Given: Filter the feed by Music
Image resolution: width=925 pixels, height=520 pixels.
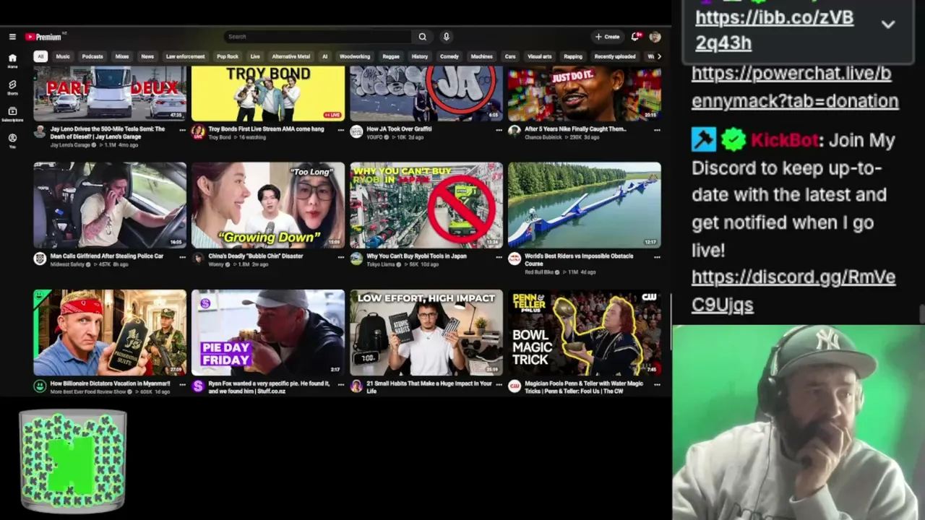Looking at the screenshot, I should tap(63, 56).
